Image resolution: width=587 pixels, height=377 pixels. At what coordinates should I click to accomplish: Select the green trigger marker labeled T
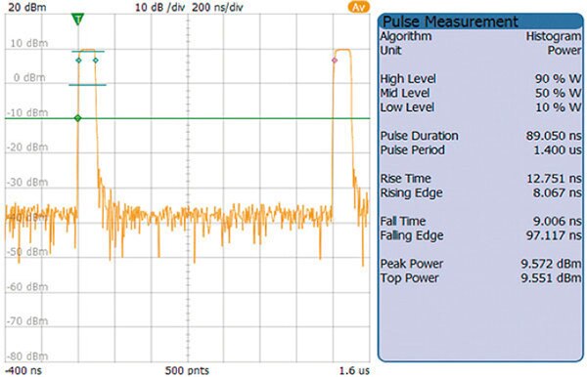(78, 19)
